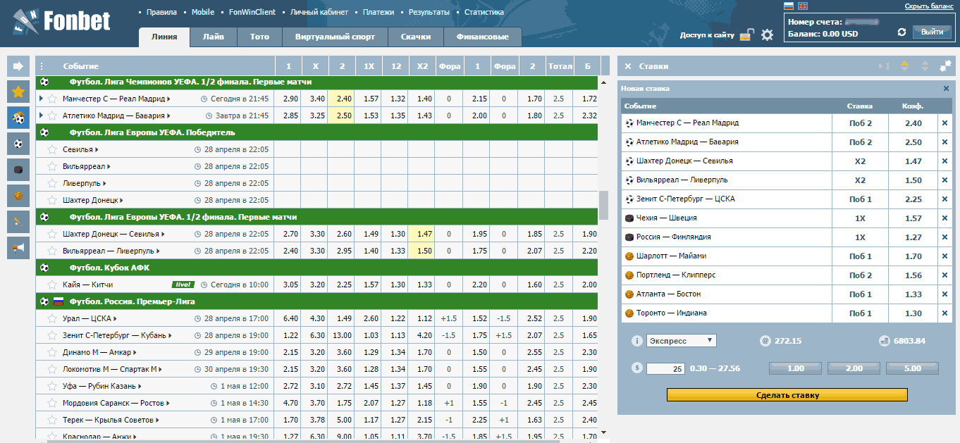Click the arrow icon atop the left sidebar
The width and height of the screenshot is (960, 443).
[x=18, y=66]
